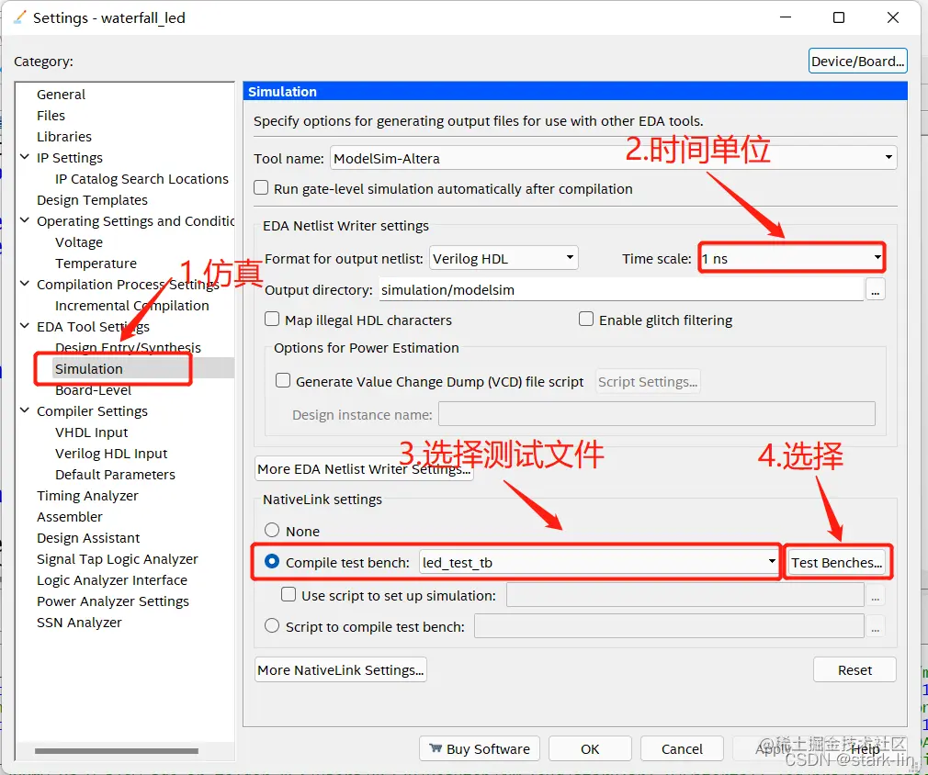
Task: Check Use script to set up simulation
Action: [289, 594]
